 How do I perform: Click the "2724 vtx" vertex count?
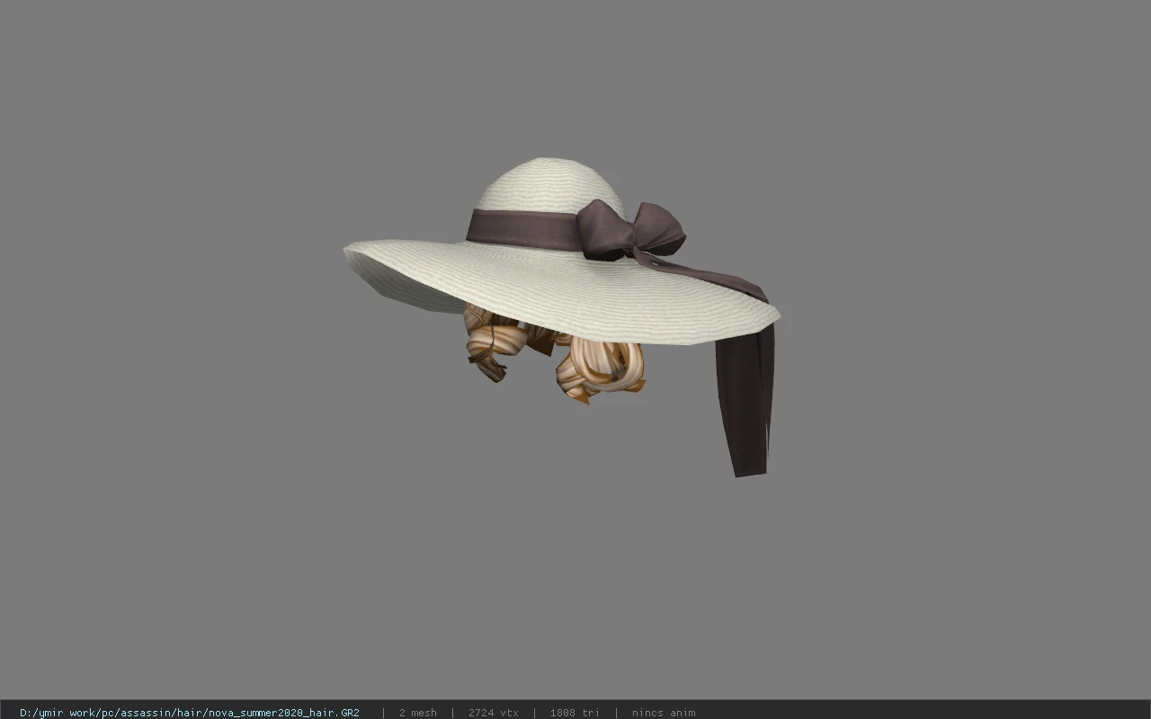tap(494, 713)
